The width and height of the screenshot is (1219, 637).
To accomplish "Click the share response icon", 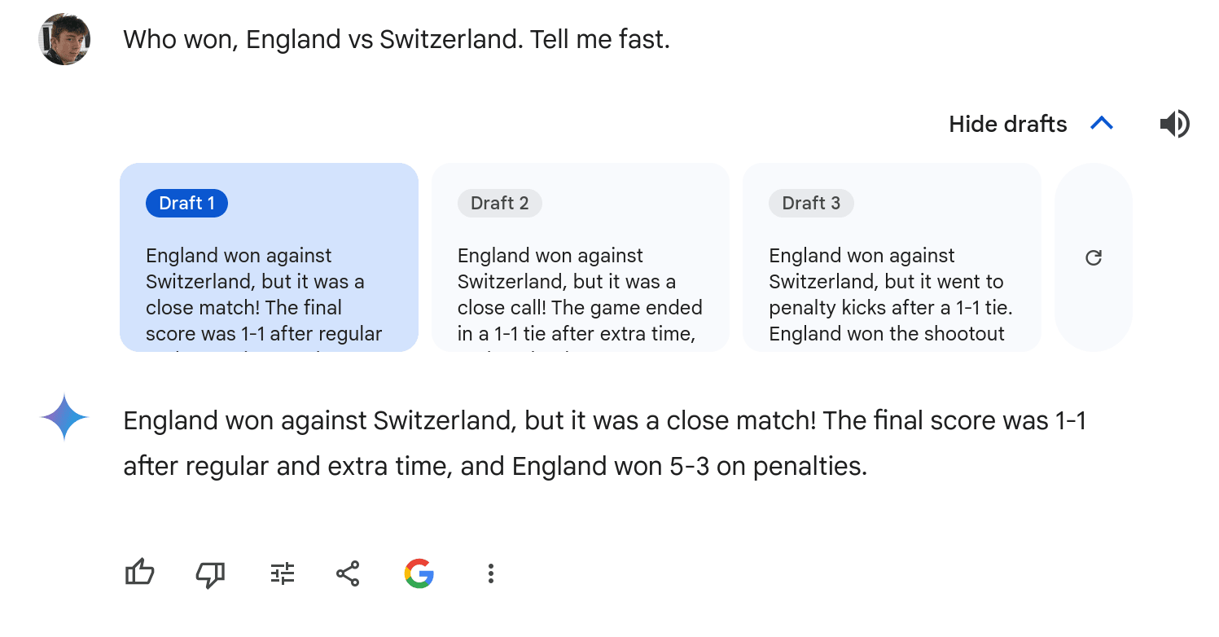I will click(x=348, y=573).
